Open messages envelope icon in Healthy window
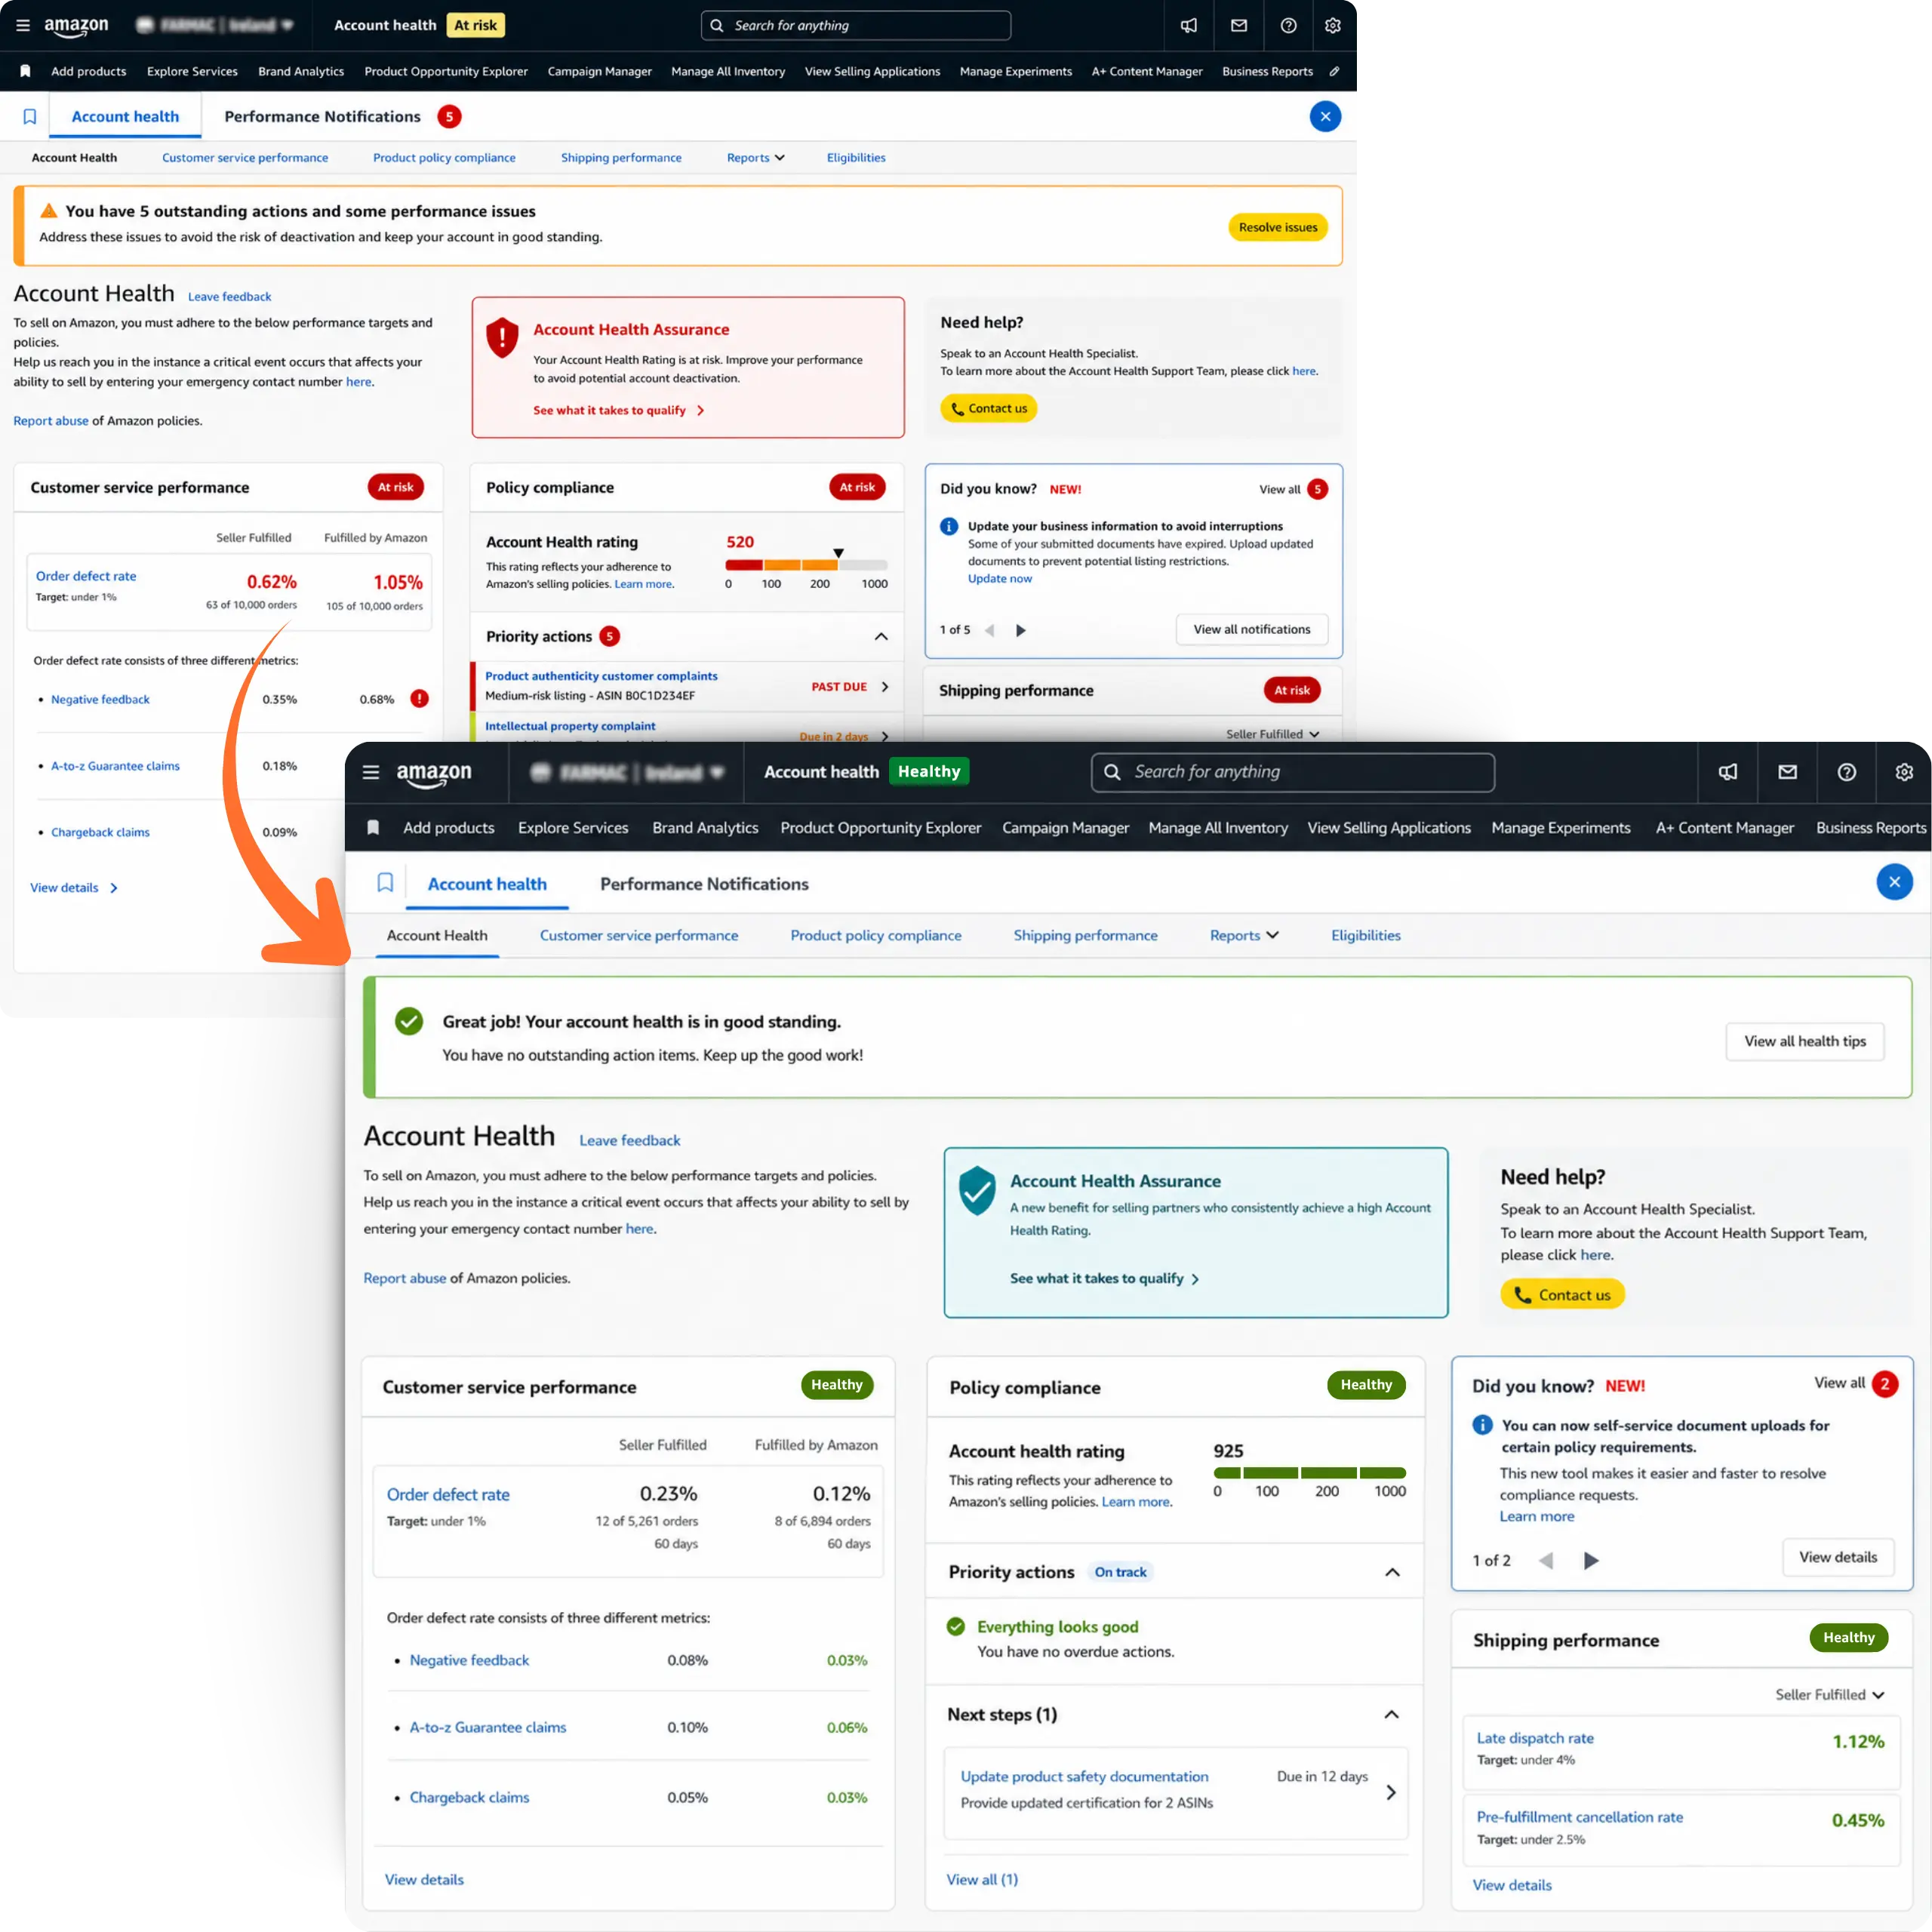 (x=1788, y=772)
